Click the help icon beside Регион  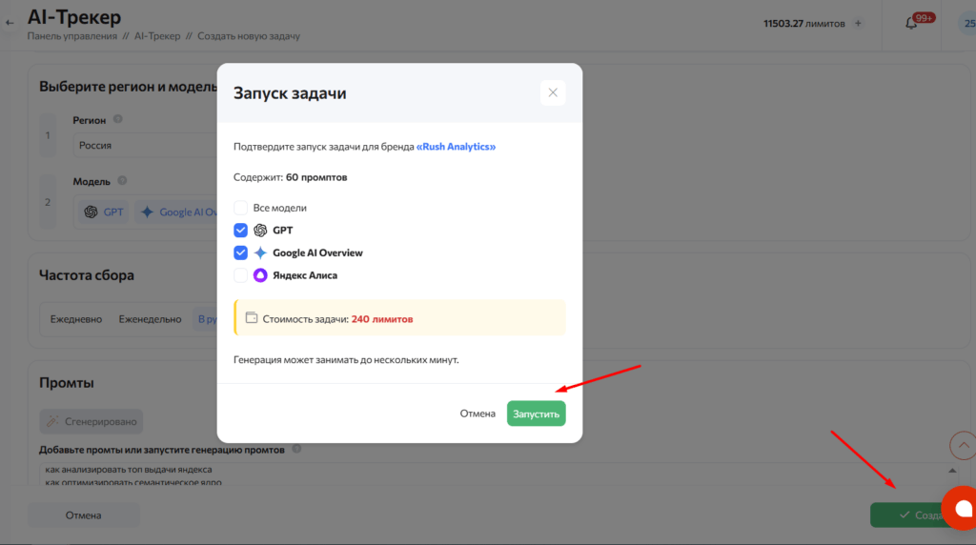[118, 119]
